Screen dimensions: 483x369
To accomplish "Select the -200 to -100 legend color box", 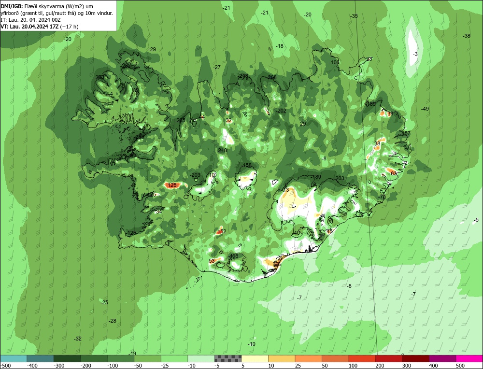I will tap(94, 359).
